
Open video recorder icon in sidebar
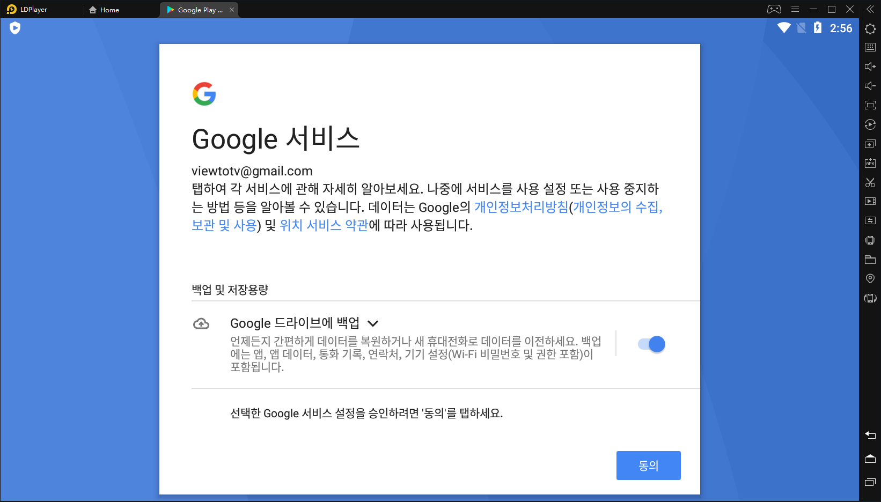[x=870, y=201]
